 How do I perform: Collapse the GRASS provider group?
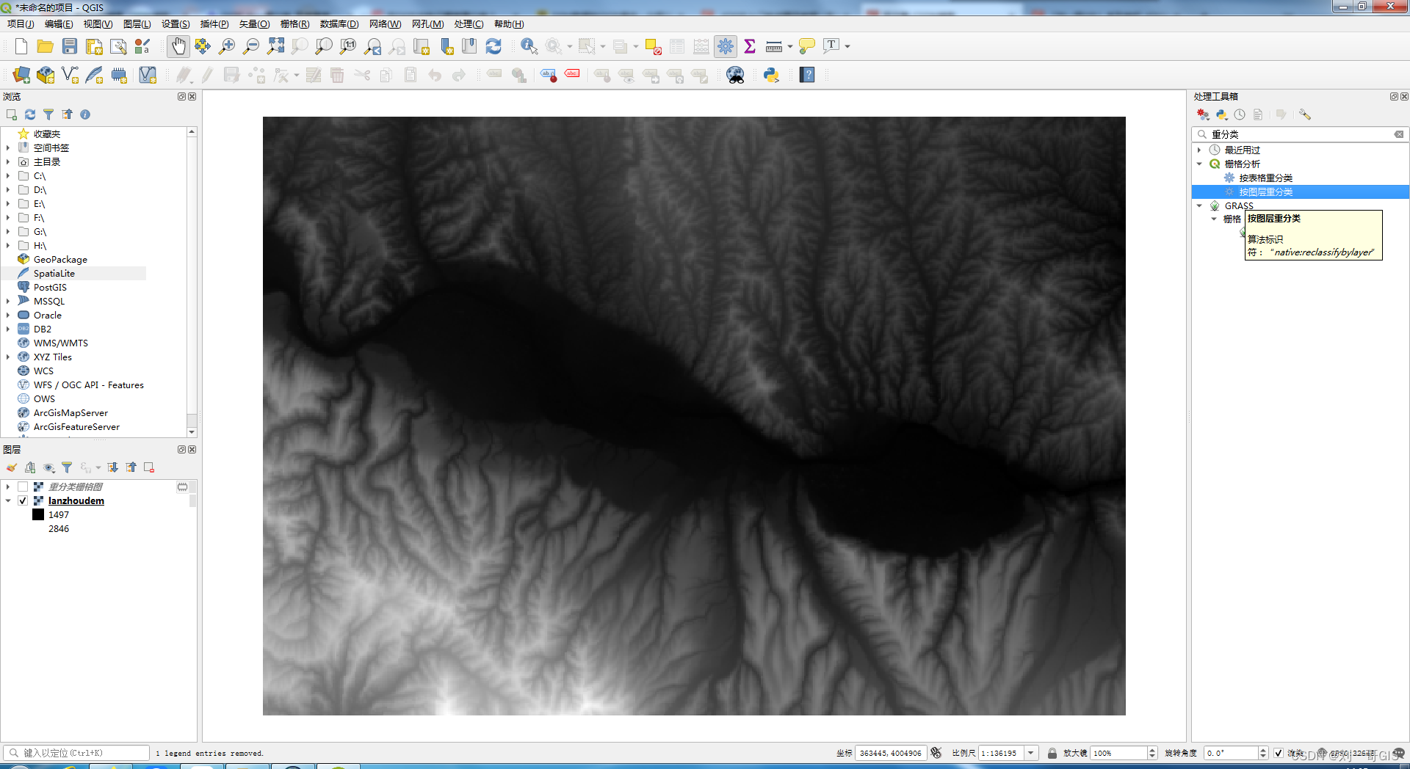1199,205
